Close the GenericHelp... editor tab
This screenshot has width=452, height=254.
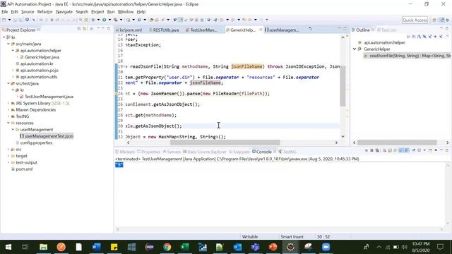pyautogui.click(x=261, y=30)
